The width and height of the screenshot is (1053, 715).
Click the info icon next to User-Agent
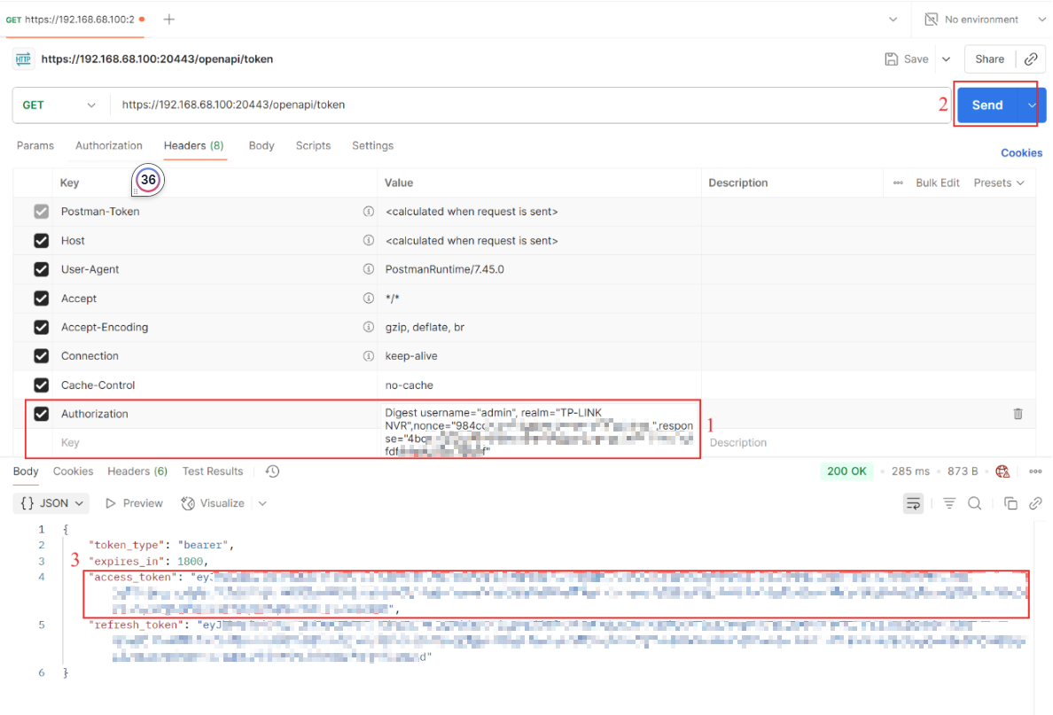pos(368,269)
